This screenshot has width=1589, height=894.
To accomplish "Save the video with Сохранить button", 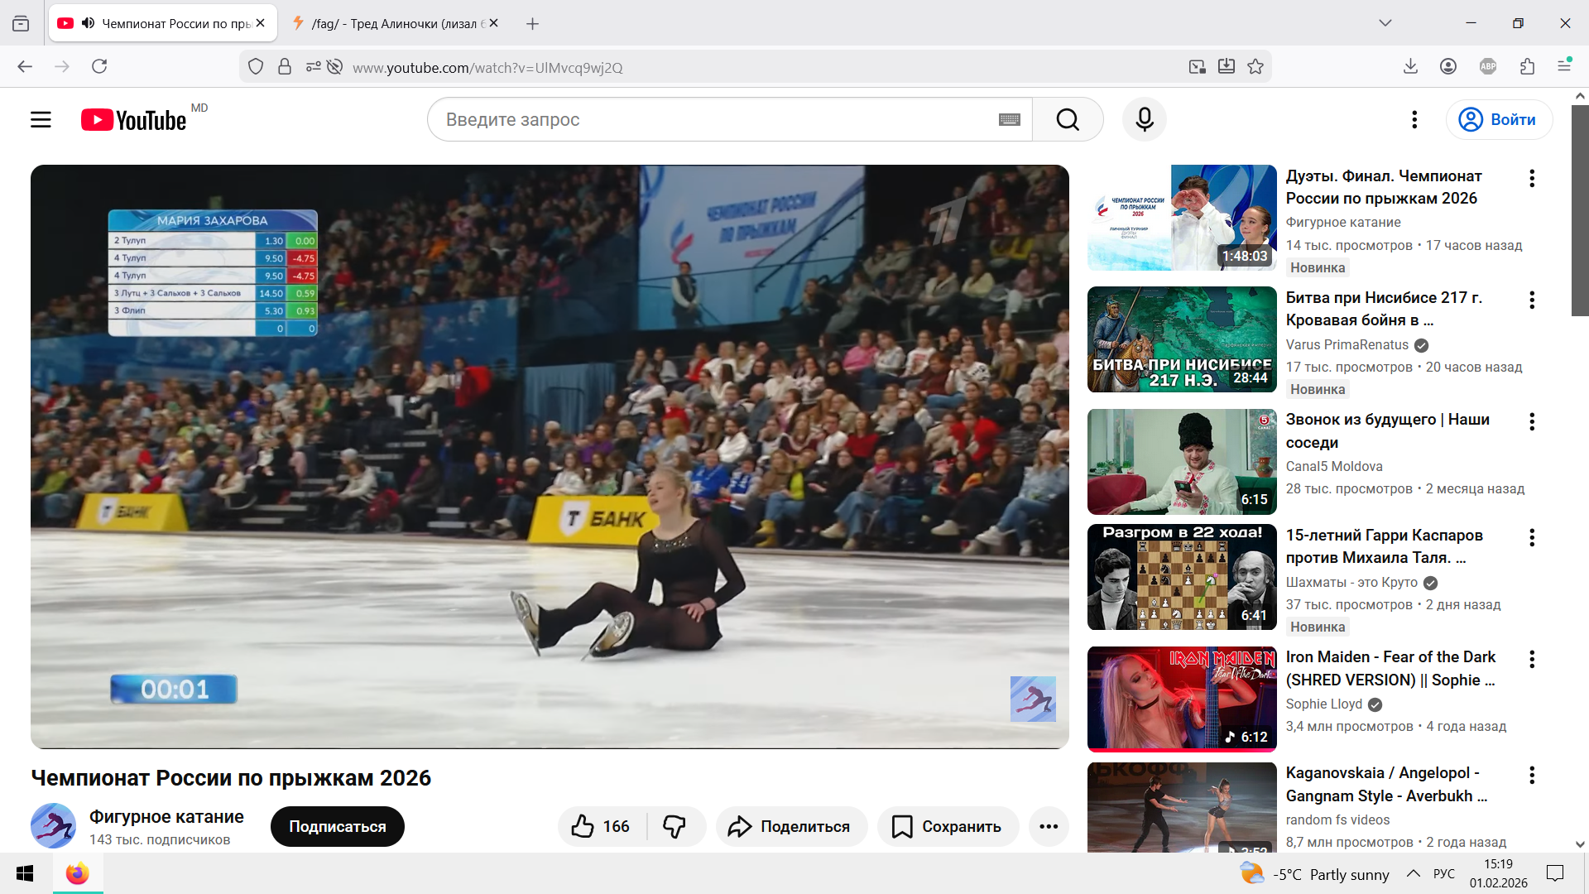I will pos(947,826).
